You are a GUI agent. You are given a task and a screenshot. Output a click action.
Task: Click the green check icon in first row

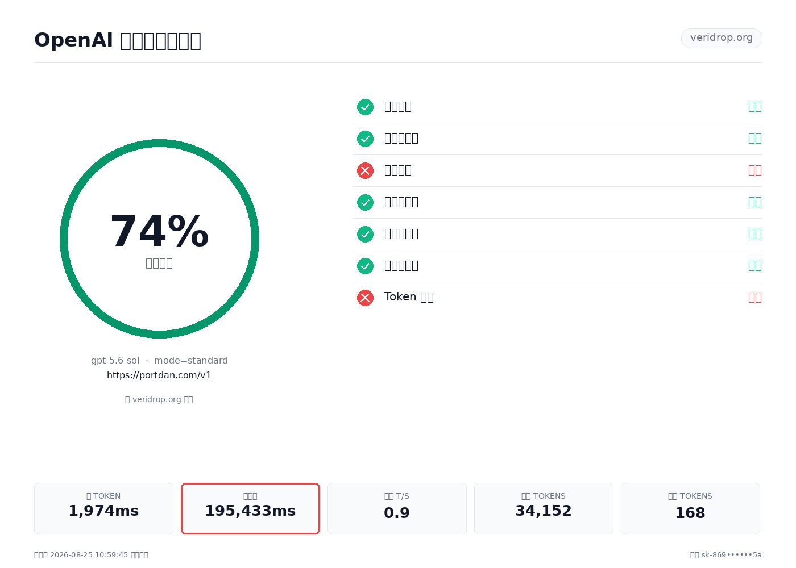365,107
